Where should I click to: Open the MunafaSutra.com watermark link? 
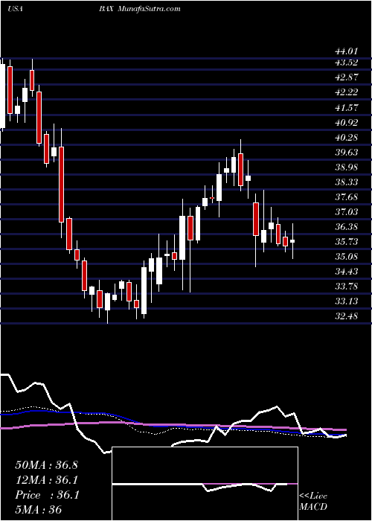tap(149, 9)
